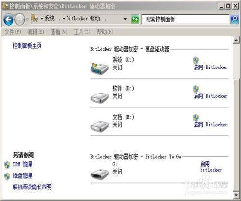Click the BitLocker To Go section heading
Screen dimensions: 241x201
click(135, 157)
